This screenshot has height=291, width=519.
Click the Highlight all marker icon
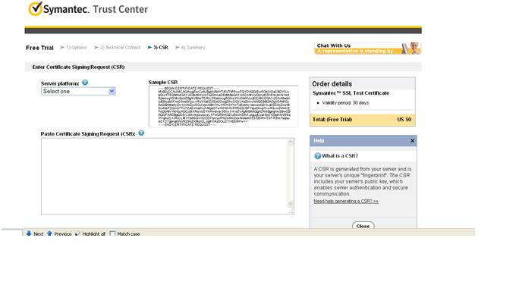[x=78, y=233]
